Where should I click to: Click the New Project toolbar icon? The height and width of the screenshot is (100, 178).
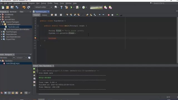(x=8, y=7)
